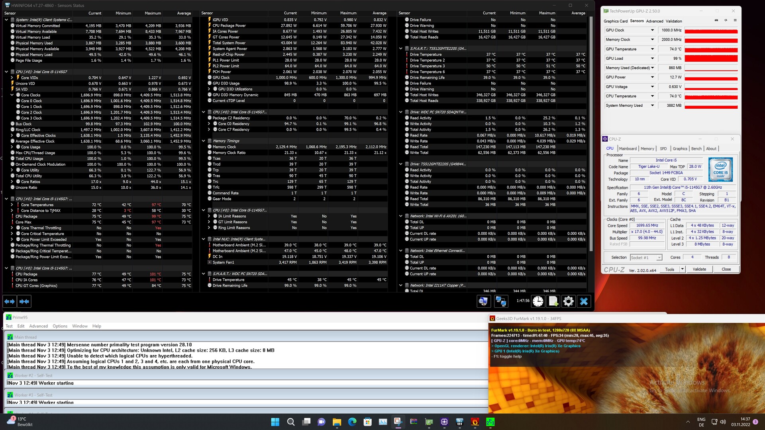Click the CPU-Z Validate button
The image size is (765, 430).
click(699, 269)
